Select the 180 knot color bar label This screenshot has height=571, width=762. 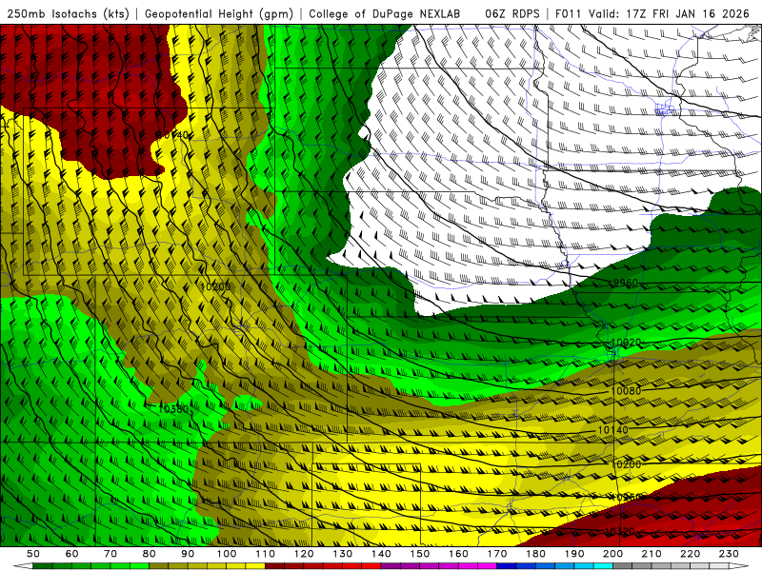535,554
